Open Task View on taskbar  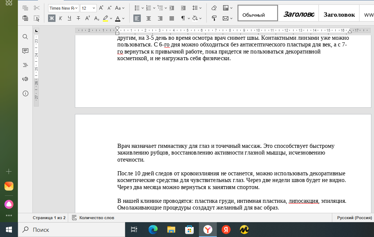coord(134,230)
